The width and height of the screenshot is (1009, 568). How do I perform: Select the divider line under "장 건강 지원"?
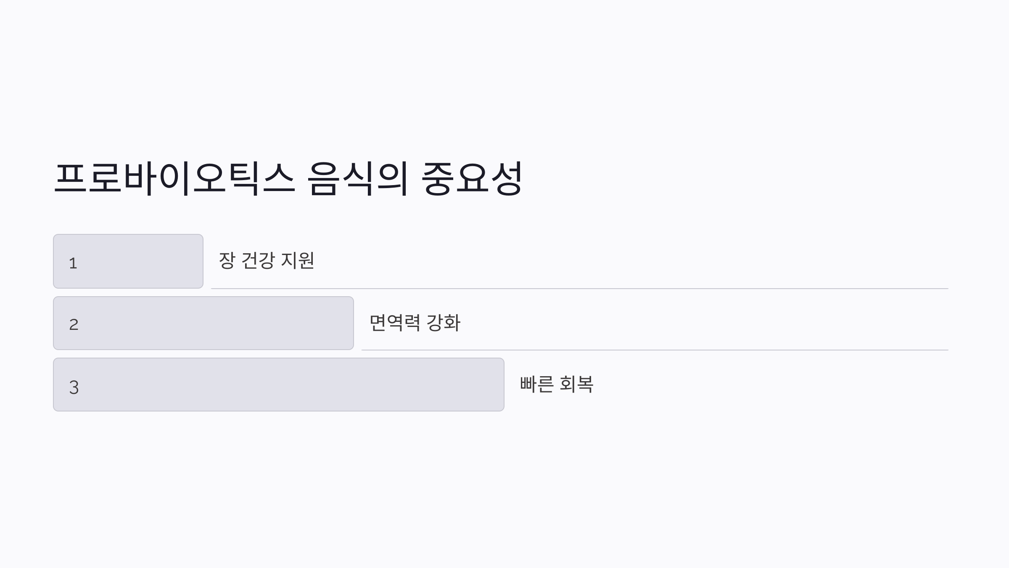coord(579,289)
